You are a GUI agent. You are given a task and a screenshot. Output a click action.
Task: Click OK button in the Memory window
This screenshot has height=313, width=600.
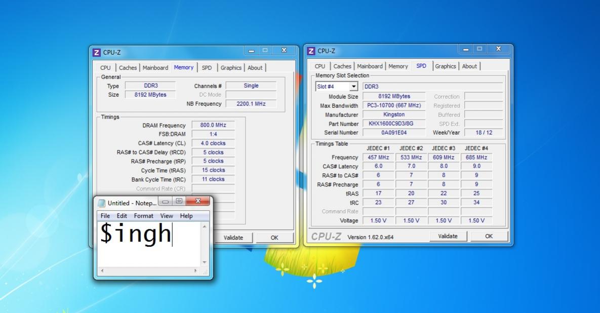(274, 238)
